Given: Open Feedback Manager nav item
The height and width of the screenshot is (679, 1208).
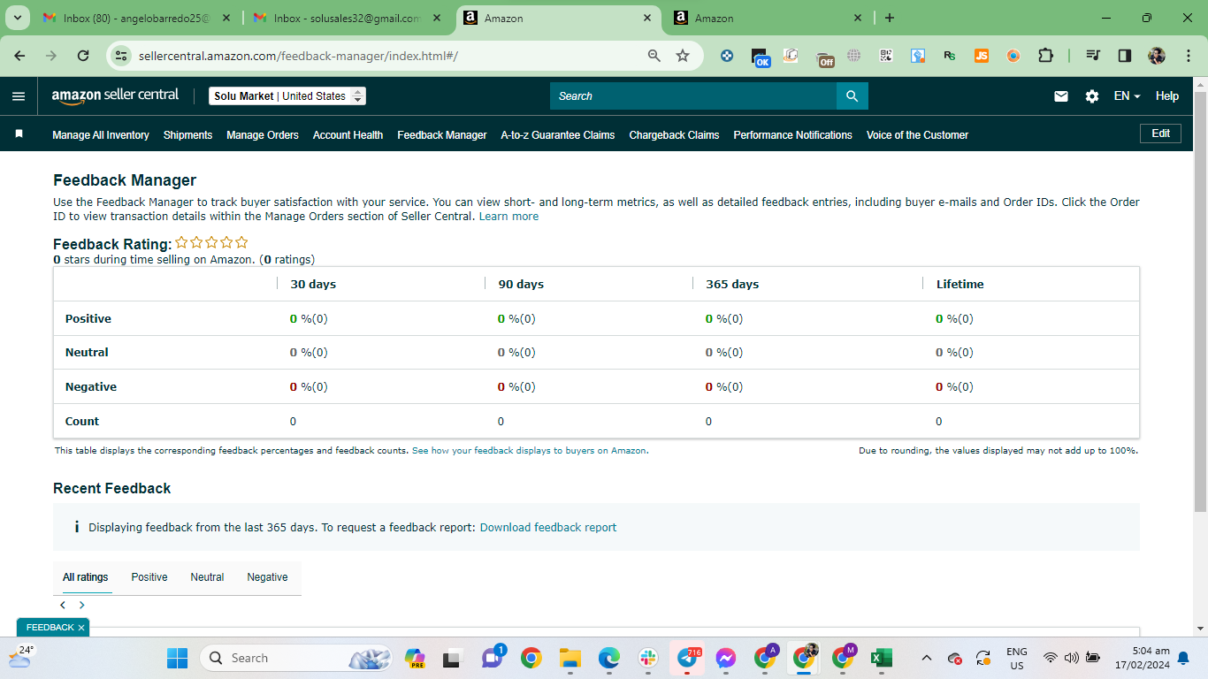Looking at the screenshot, I should click(442, 135).
